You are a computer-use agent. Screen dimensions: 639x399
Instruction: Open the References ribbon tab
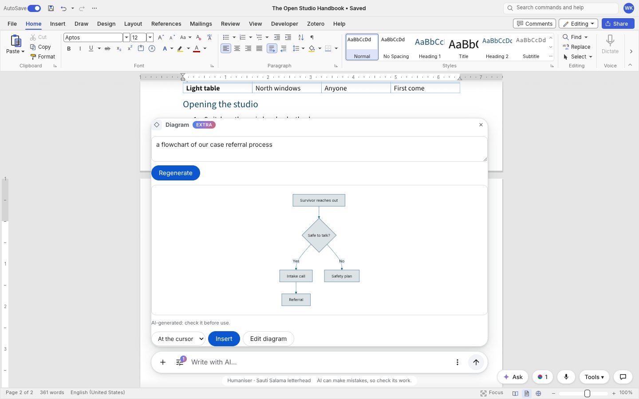tap(166, 23)
